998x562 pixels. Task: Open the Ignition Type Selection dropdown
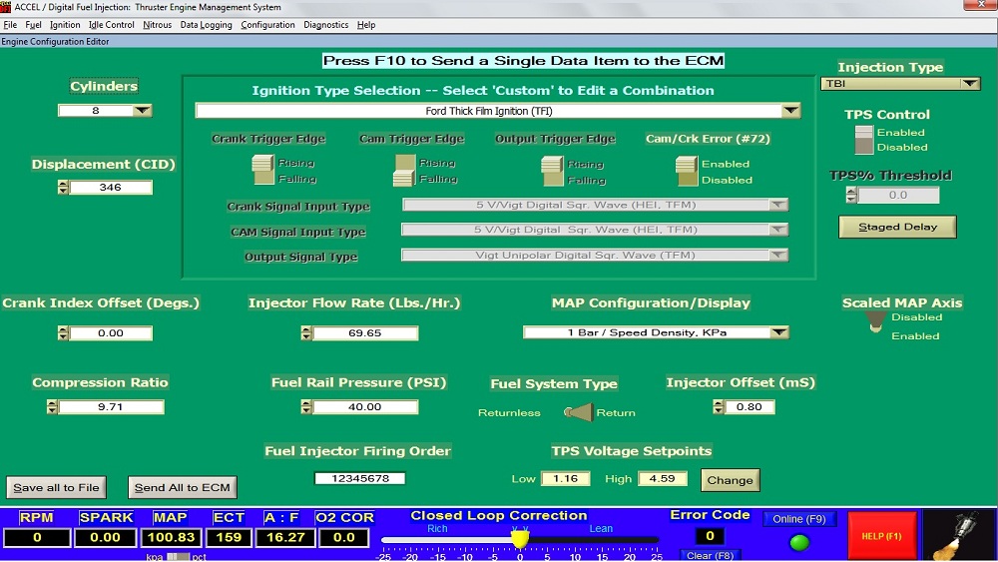pos(790,111)
